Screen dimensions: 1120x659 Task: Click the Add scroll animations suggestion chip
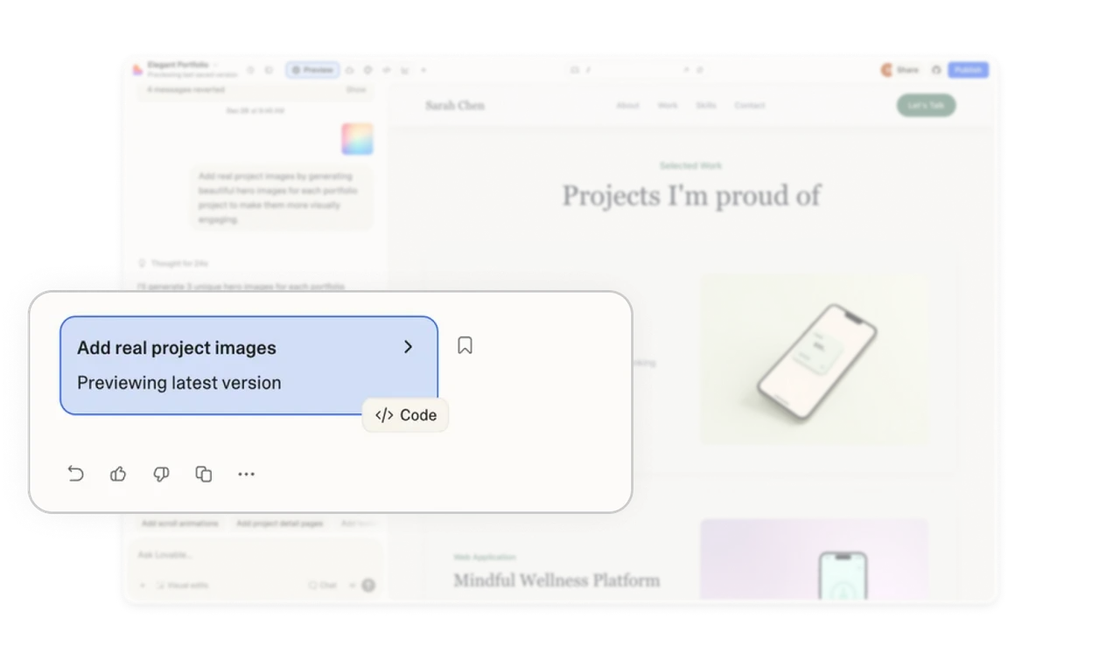178,523
